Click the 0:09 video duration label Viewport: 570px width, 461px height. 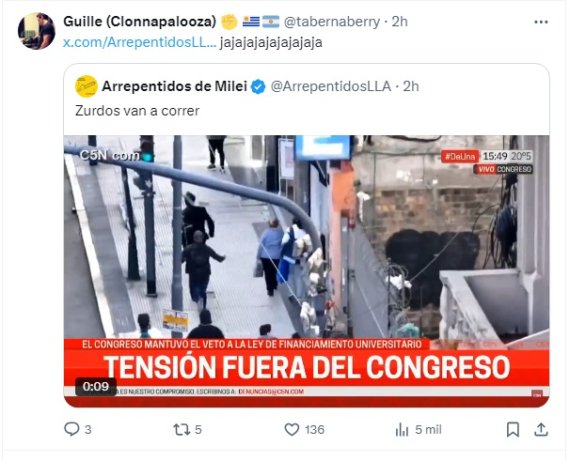click(96, 386)
